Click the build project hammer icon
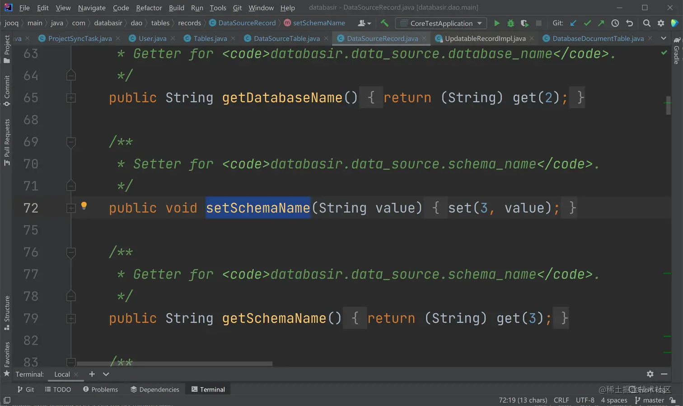This screenshot has height=406, width=683. 384,23
